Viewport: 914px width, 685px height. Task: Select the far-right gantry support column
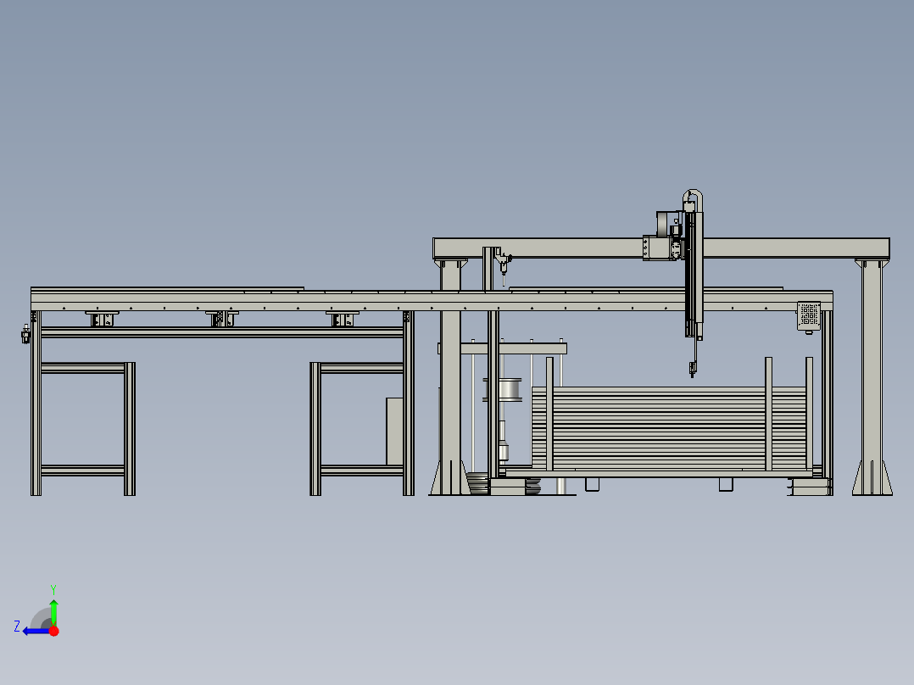click(x=872, y=377)
